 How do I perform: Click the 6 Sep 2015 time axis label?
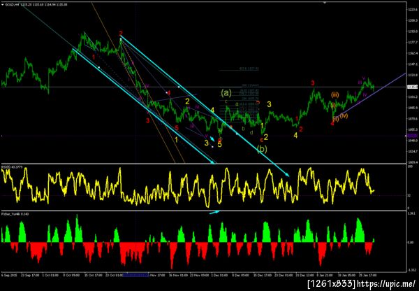[x=8, y=275]
